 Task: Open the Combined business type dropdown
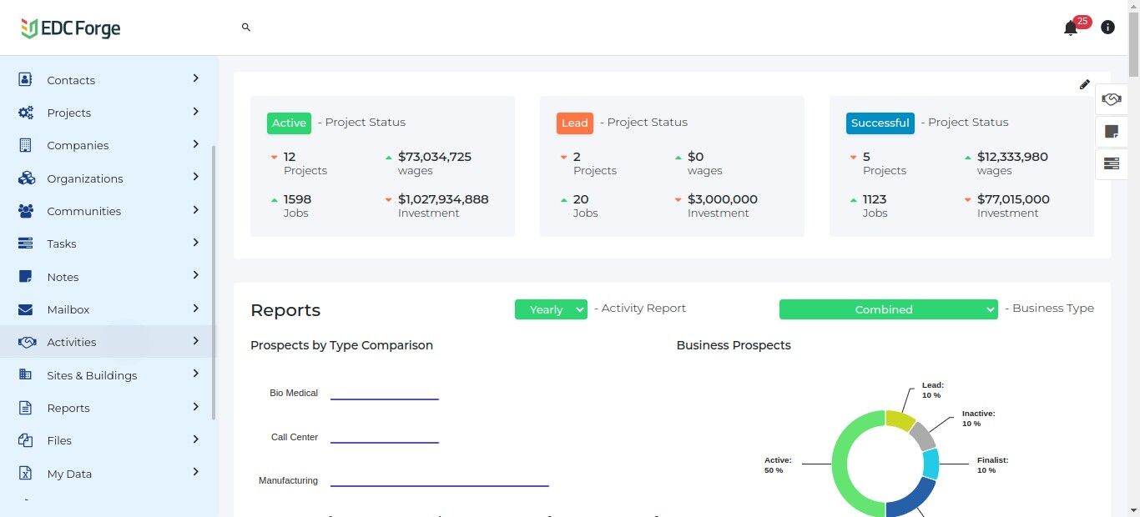tap(888, 309)
